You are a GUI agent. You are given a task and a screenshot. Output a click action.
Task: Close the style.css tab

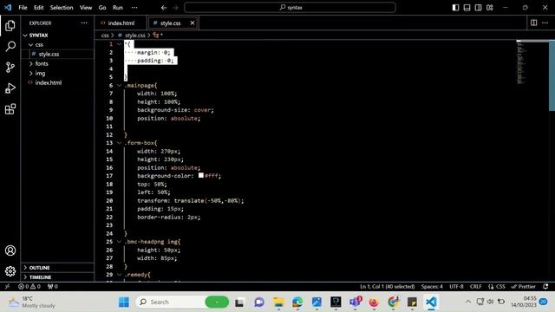click(x=193, y=23)
